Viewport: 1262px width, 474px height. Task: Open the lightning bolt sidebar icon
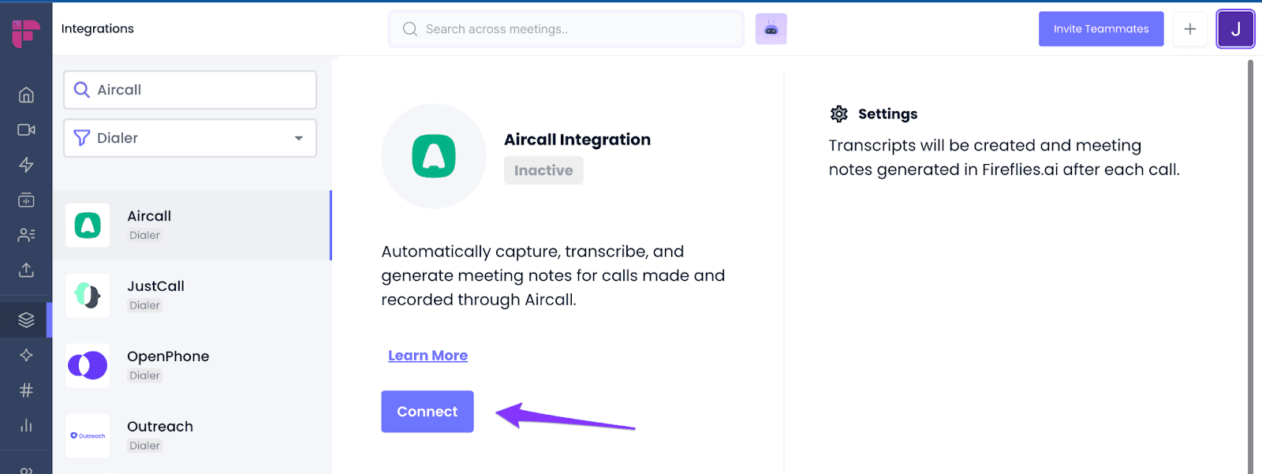[26, 165]
